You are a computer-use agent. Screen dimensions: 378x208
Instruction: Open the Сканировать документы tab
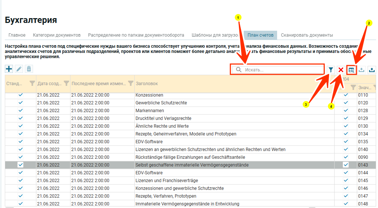pyautogui.click(x=307, y=35)
